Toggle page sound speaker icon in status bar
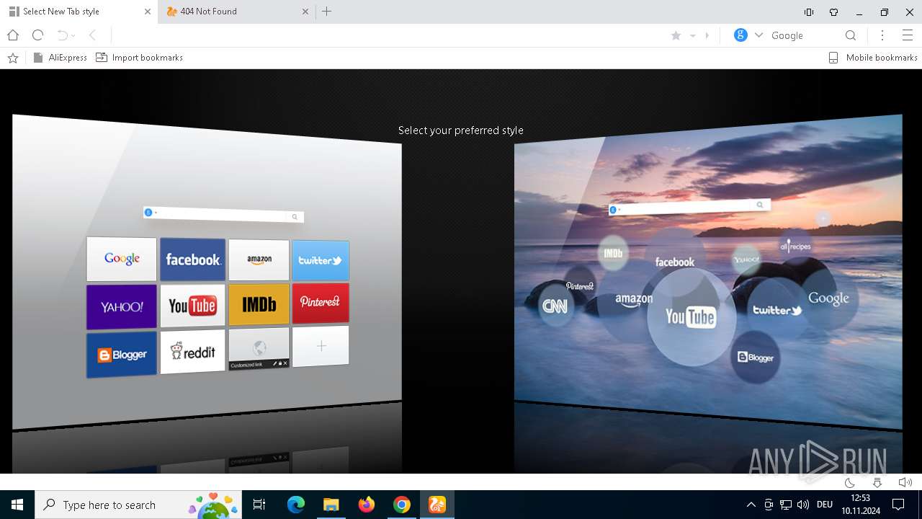Viewport: 922px width, 519px height. click(x=905, y=482)
